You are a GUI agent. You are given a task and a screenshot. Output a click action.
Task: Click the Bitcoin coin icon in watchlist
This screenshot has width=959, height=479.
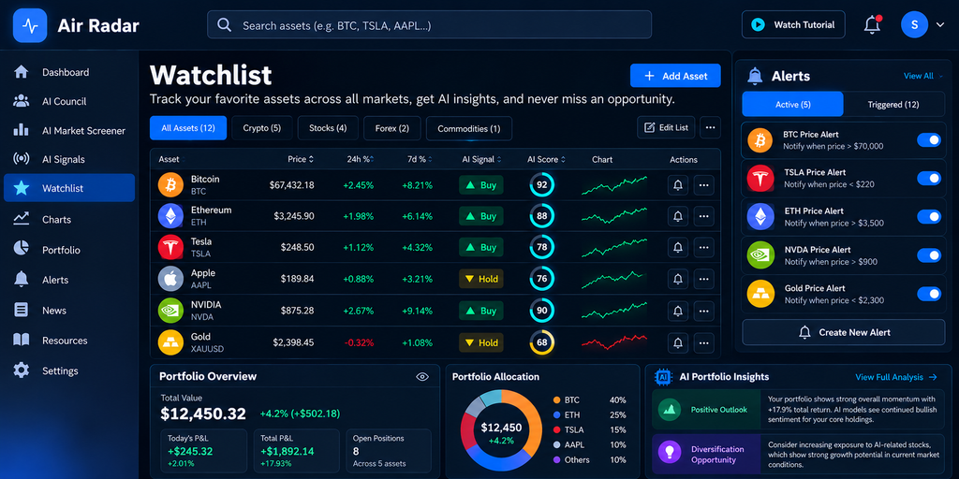click(x=170, y=184)
